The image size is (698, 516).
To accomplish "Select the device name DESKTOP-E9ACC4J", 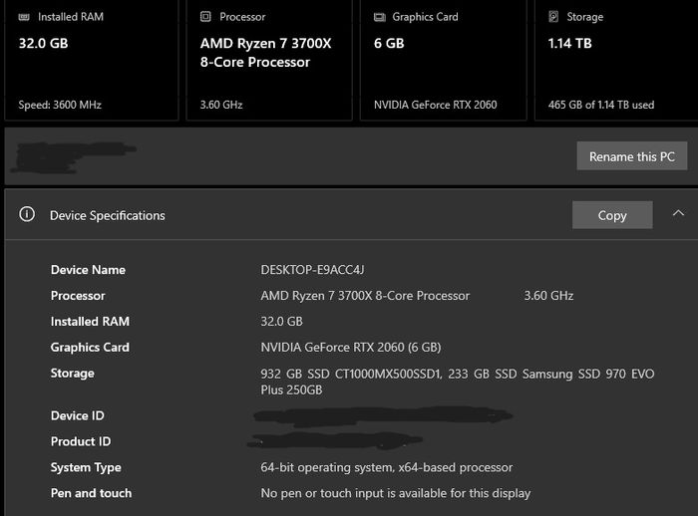I will pyautogui.click(x=312, y=270).
